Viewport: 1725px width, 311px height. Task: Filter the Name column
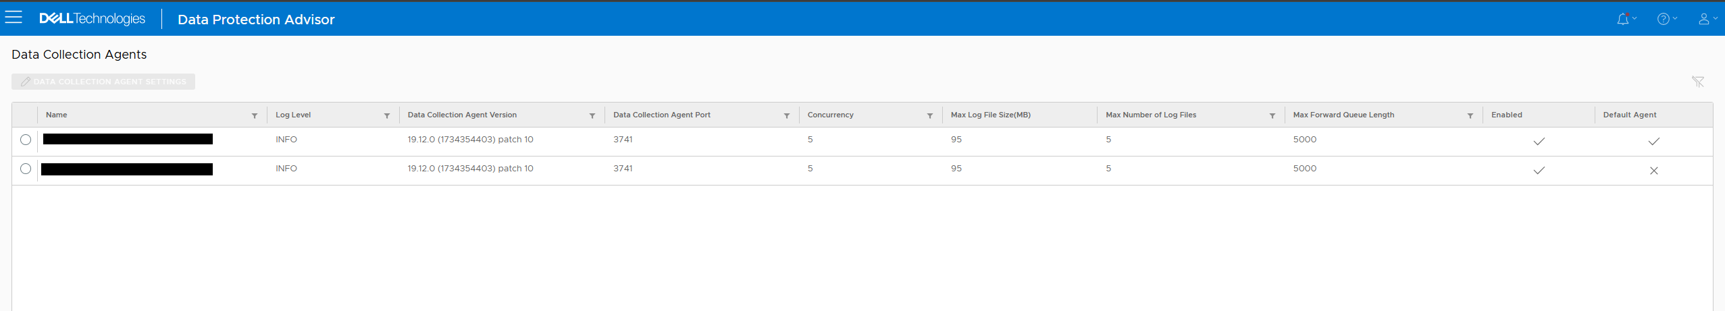[255, 115]
